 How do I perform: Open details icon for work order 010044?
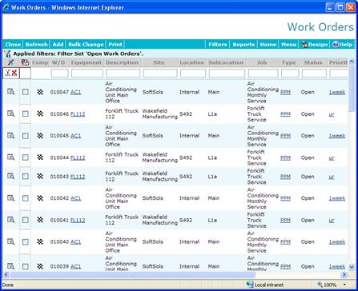(x=10, y=157)
